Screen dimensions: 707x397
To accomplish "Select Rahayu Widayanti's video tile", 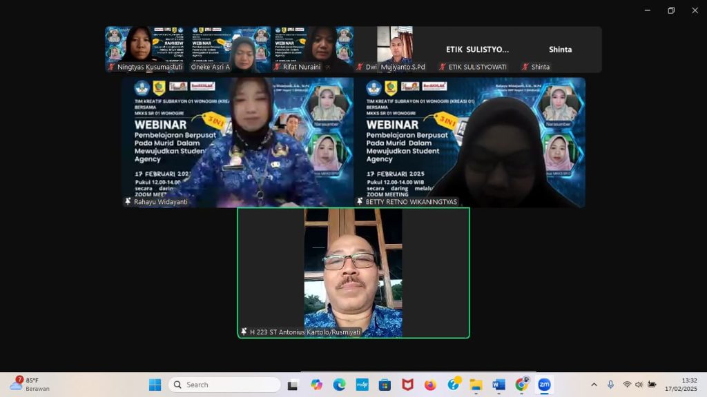I will pos(238,142).
